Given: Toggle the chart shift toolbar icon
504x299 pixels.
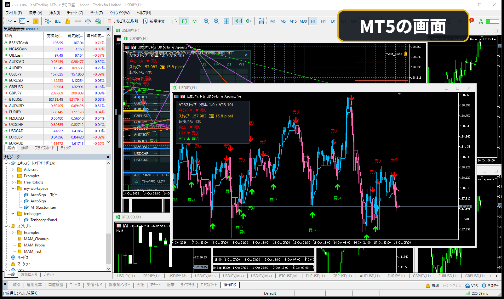Looking at the screenshot, I should tap(249, 21).
